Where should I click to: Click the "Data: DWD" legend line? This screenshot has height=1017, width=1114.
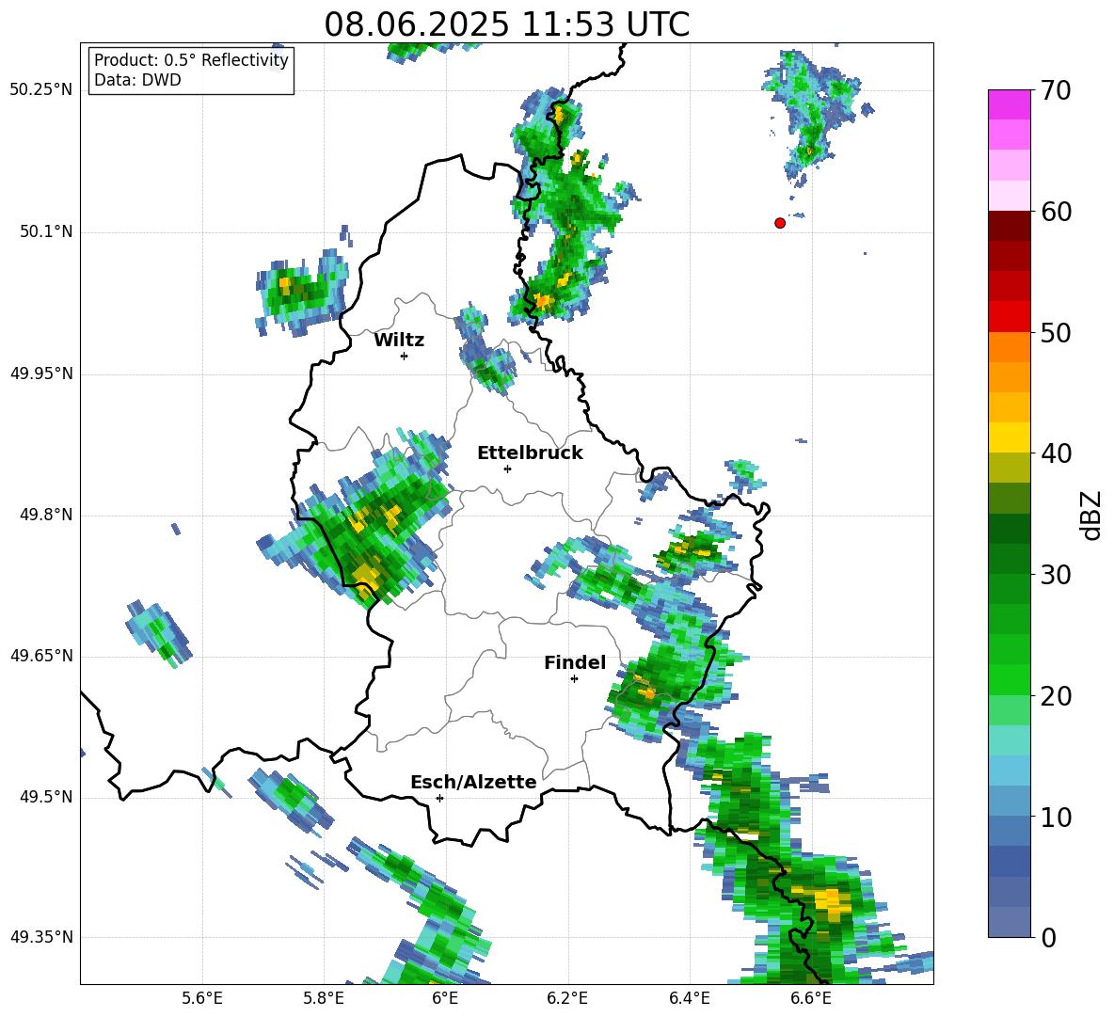(137, 80)
